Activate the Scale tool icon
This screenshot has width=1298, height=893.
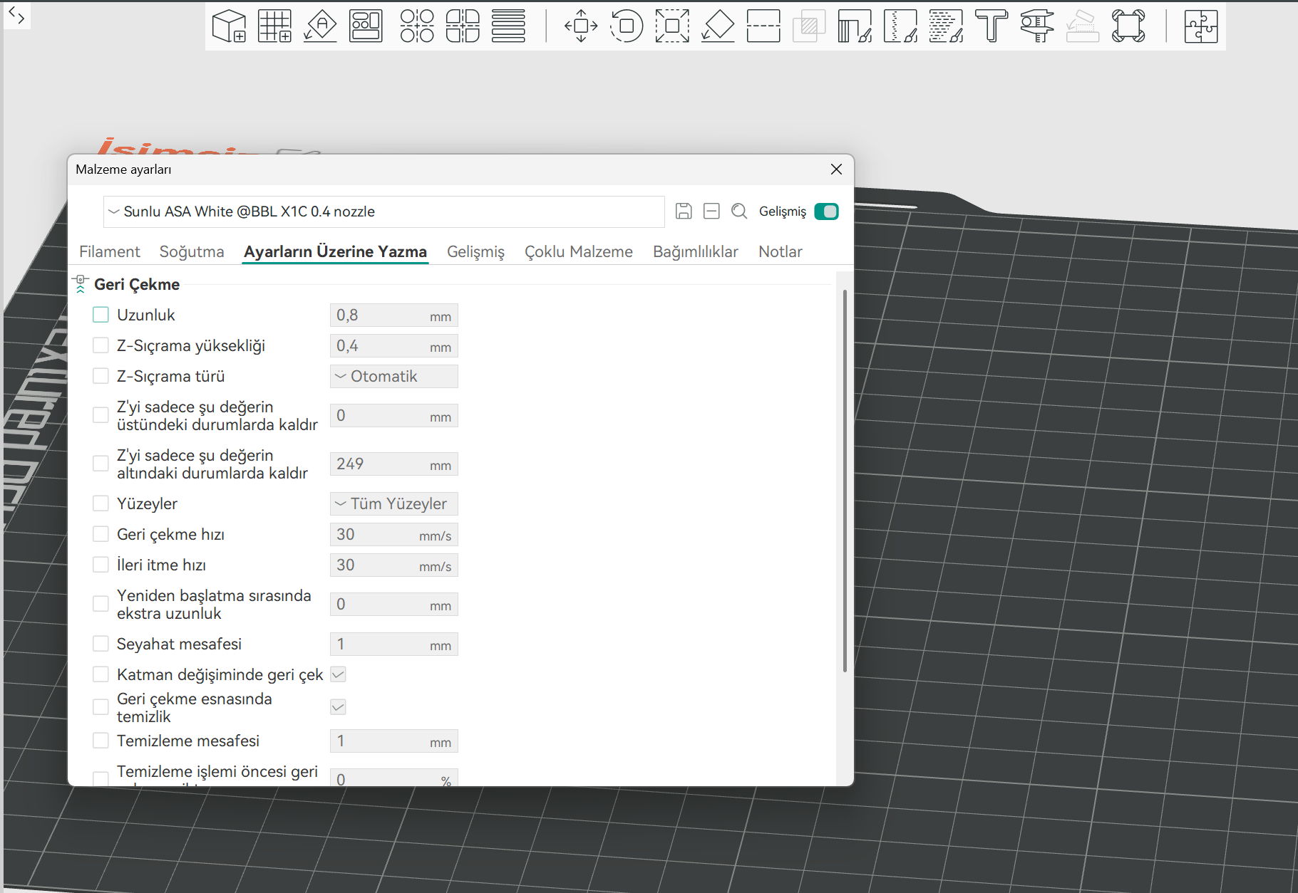point(672,26)
